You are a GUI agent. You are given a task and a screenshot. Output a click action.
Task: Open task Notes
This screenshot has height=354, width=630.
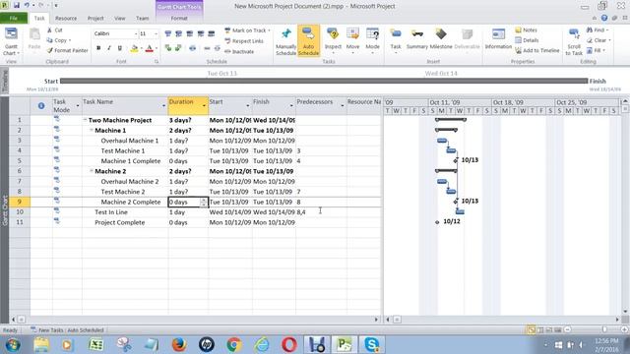pyautogui.click(x=526, y=30)
